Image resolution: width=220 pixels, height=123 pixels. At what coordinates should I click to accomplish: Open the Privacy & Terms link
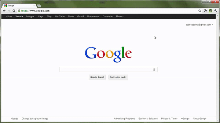(169, 119)
